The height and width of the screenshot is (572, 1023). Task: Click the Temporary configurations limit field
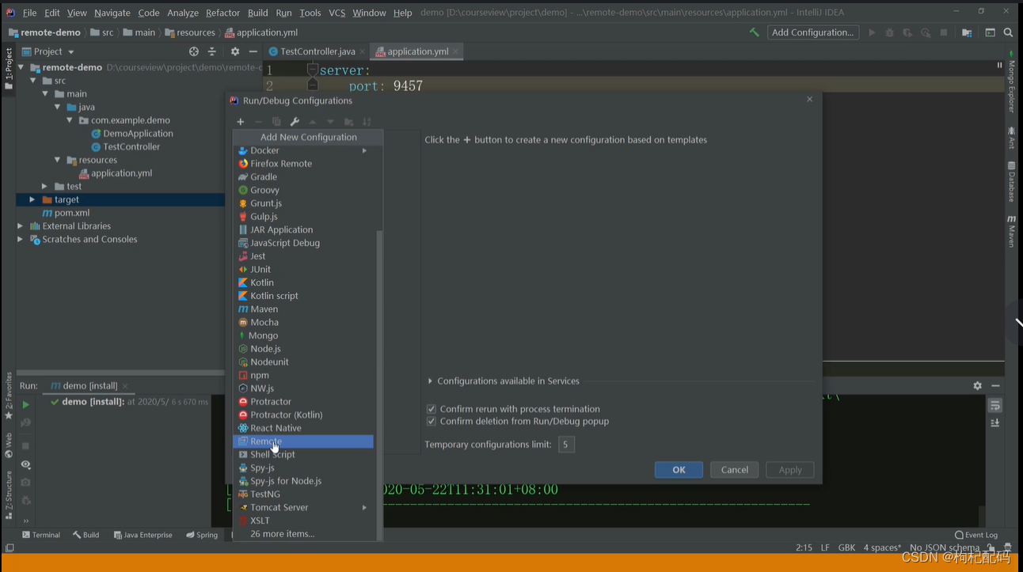click(x=566, y=445)
